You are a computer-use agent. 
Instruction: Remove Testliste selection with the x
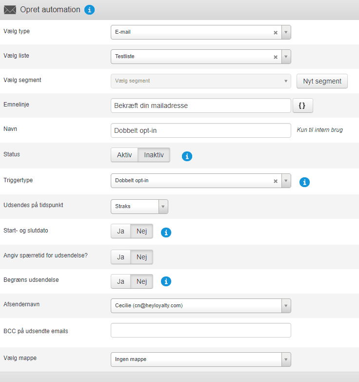tap(275, 57)
